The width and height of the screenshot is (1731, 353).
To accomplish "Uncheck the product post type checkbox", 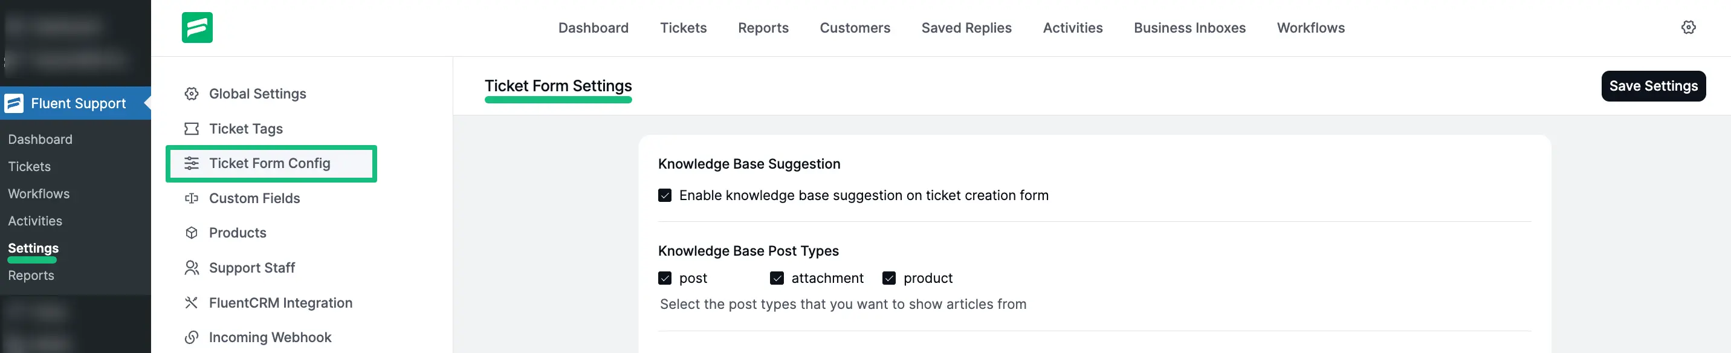I will click(x=889, y=279).
